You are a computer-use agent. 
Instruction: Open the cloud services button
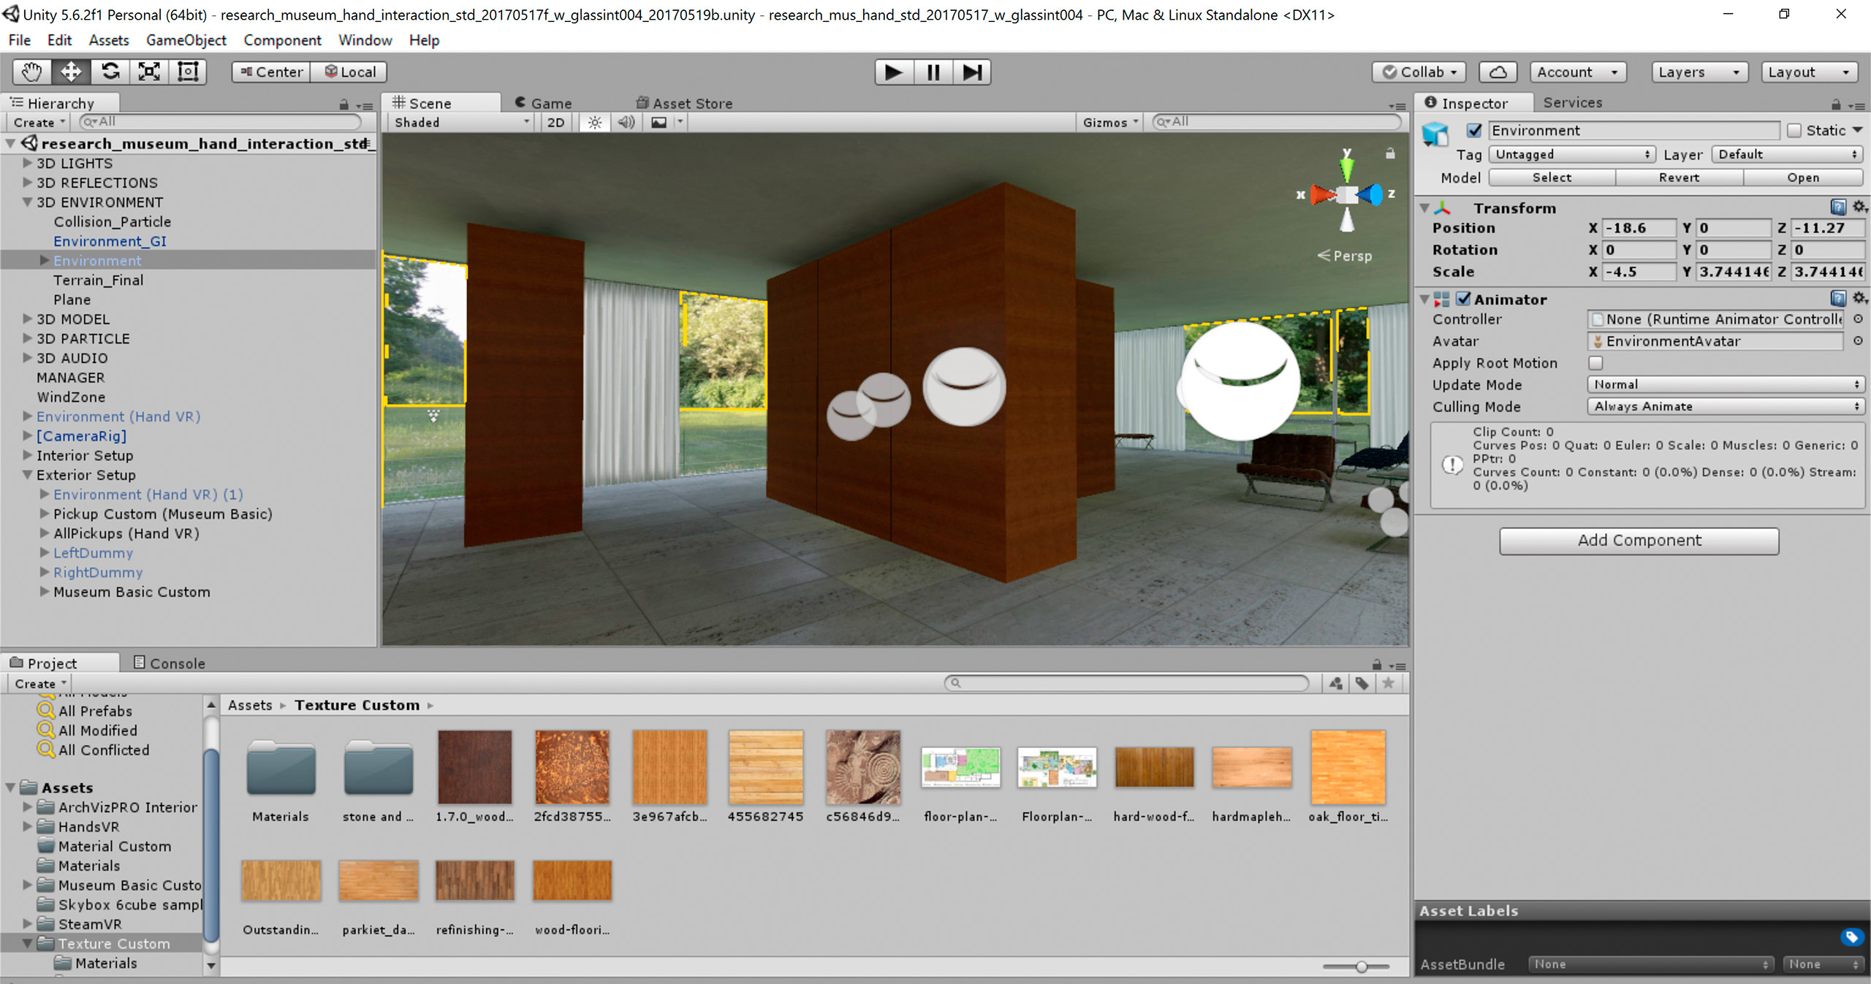tap(1498, 72)
